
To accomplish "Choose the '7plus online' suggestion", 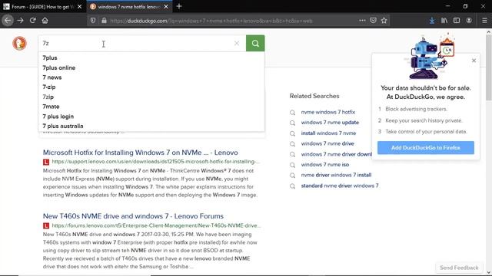I will point(59,67).
